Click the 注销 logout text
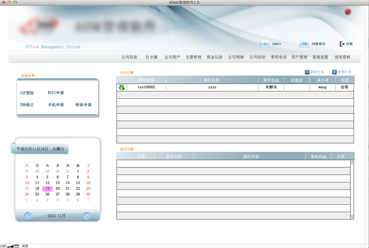 349,44
